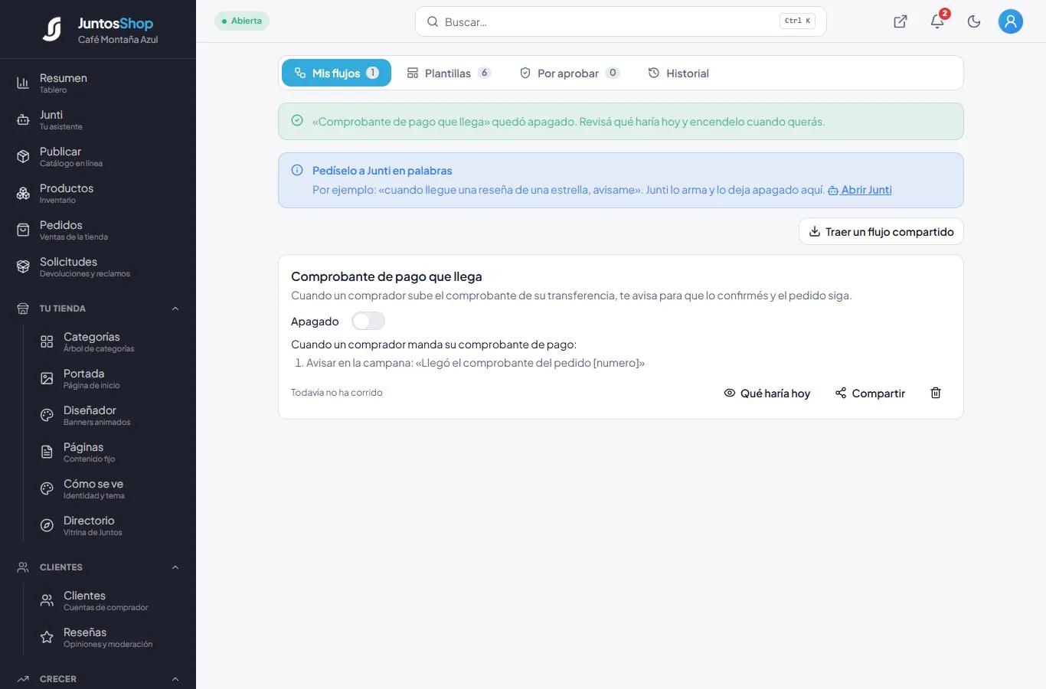Delete the flow with the trash icon
1046x689 pixels.
[936, 393]
